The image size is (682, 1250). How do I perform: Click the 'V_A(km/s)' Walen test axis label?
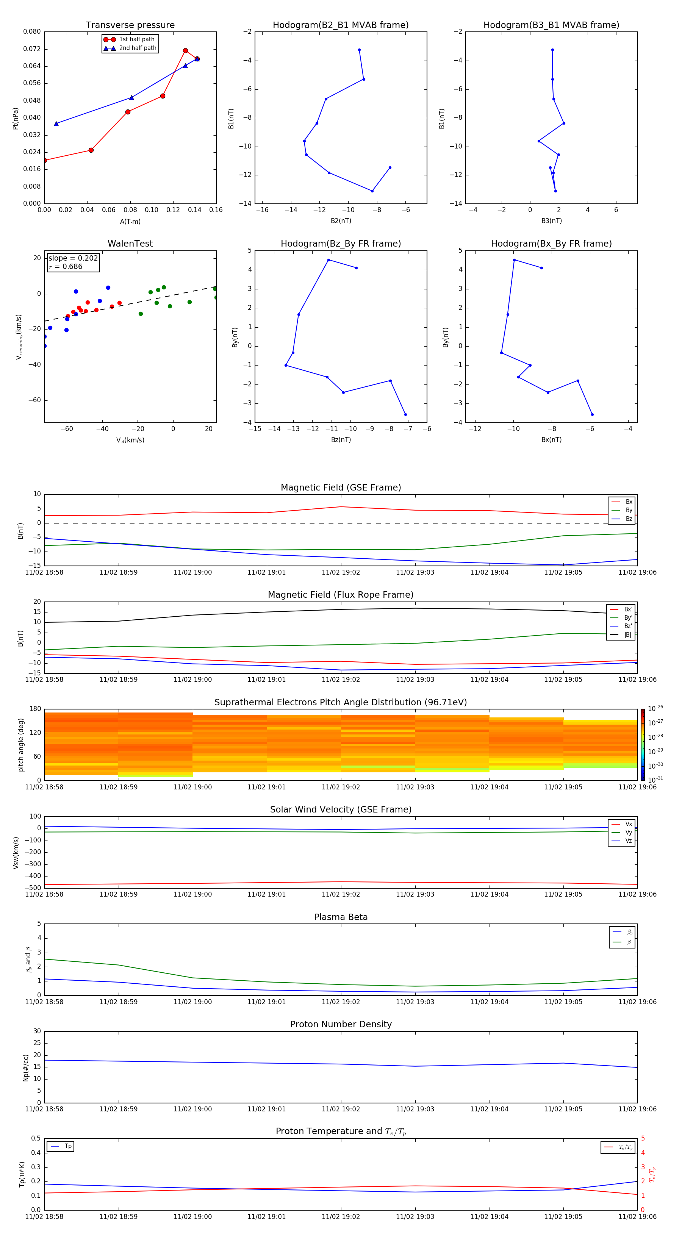tap(130, 440)
